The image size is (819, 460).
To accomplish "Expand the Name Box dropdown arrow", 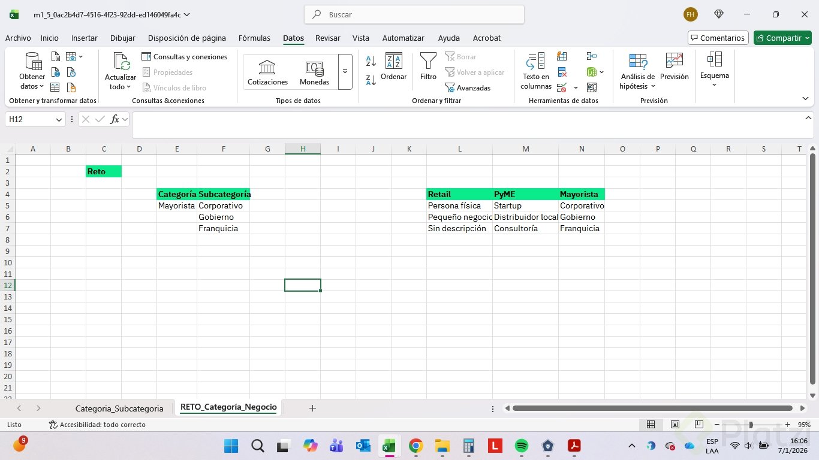I will pyautogui.click(x=59, y=119).
